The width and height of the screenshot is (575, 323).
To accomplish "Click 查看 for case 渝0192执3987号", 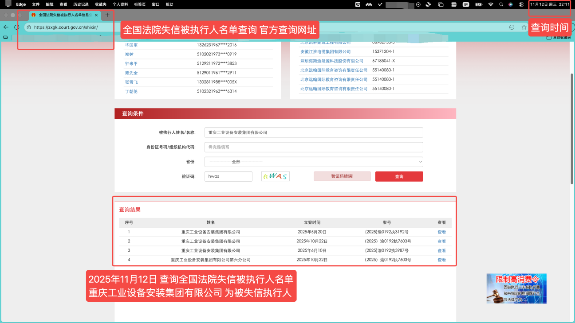I will coord(441,251).
